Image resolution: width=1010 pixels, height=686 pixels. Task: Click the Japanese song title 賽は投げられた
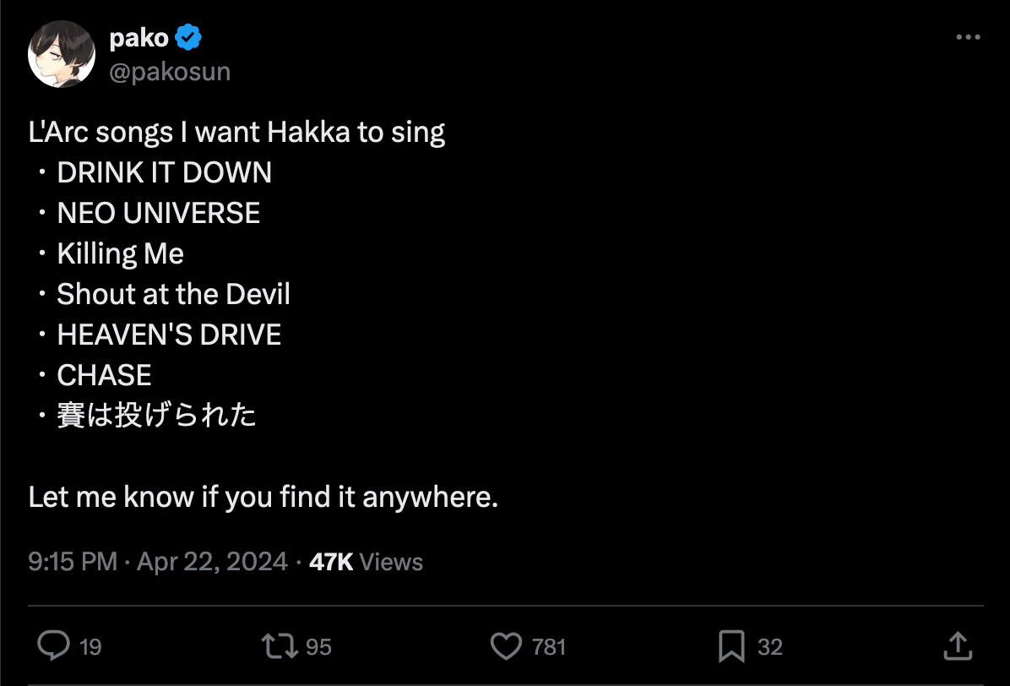coord(156,416)
